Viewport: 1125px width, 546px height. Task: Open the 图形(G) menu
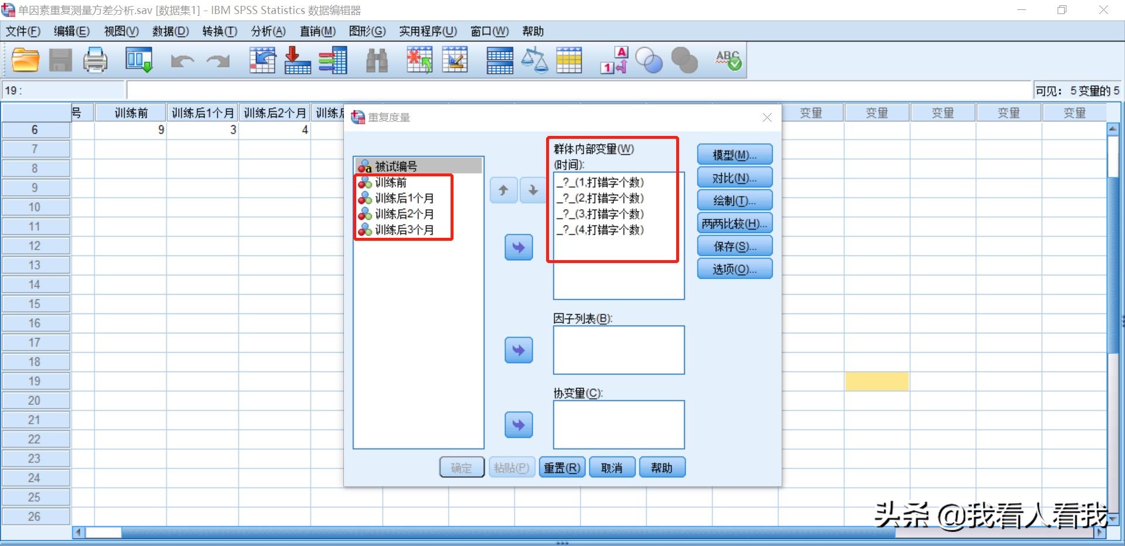click(x=367, y=32)
